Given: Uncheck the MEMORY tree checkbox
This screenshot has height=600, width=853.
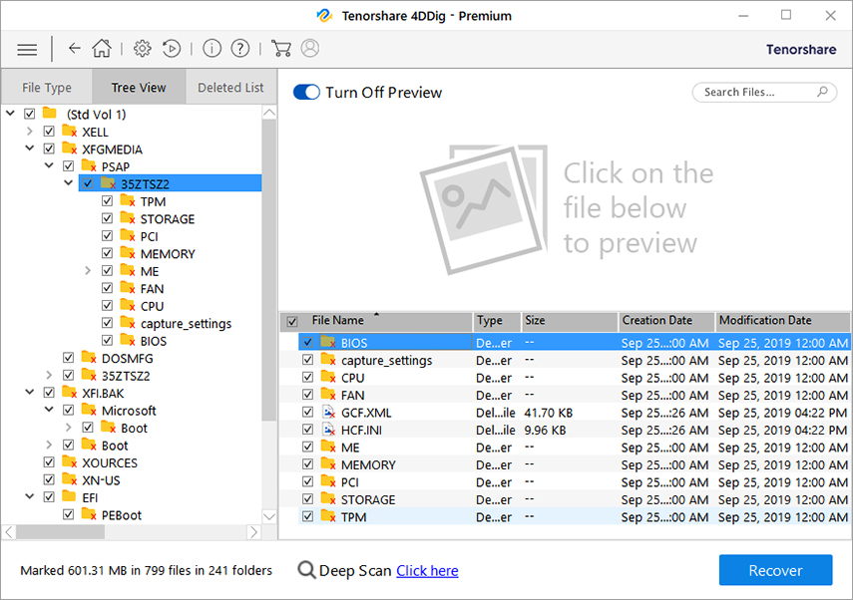Looking at the screenshot, I should coord(107,253).
